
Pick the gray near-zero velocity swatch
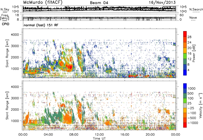point(185,105)
